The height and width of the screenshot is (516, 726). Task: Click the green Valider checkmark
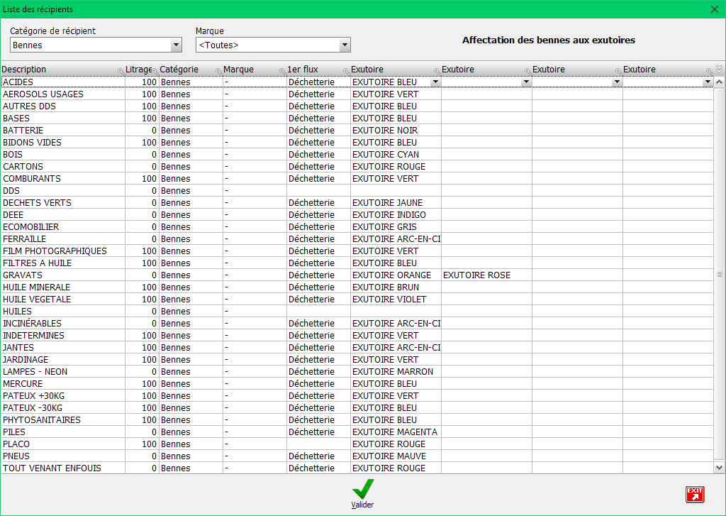pyautogui.click(x=362, y=490)
